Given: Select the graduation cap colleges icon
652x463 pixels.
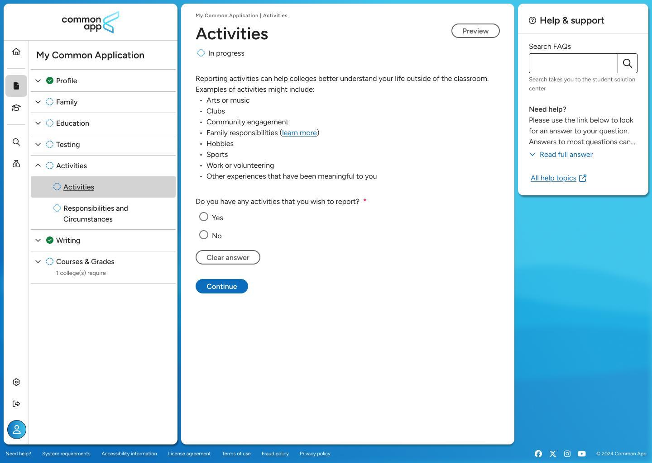Looking at the screenshot, I should click(16, 108).
